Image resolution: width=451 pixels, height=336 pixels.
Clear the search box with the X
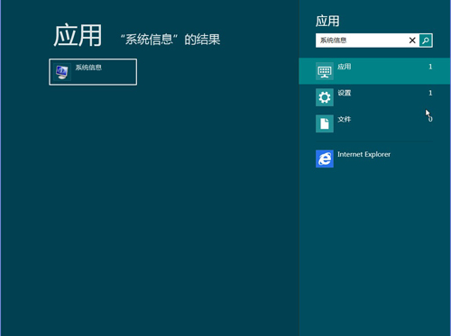point(412,41)
